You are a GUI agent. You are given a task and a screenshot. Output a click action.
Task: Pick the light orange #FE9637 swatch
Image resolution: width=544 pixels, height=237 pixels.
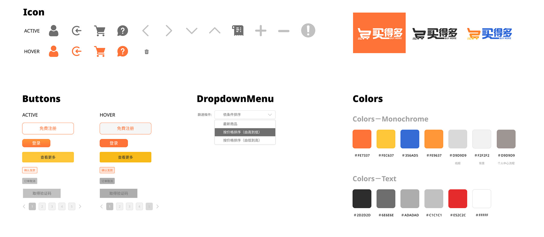pyautogui.click(x=434, y=139)
